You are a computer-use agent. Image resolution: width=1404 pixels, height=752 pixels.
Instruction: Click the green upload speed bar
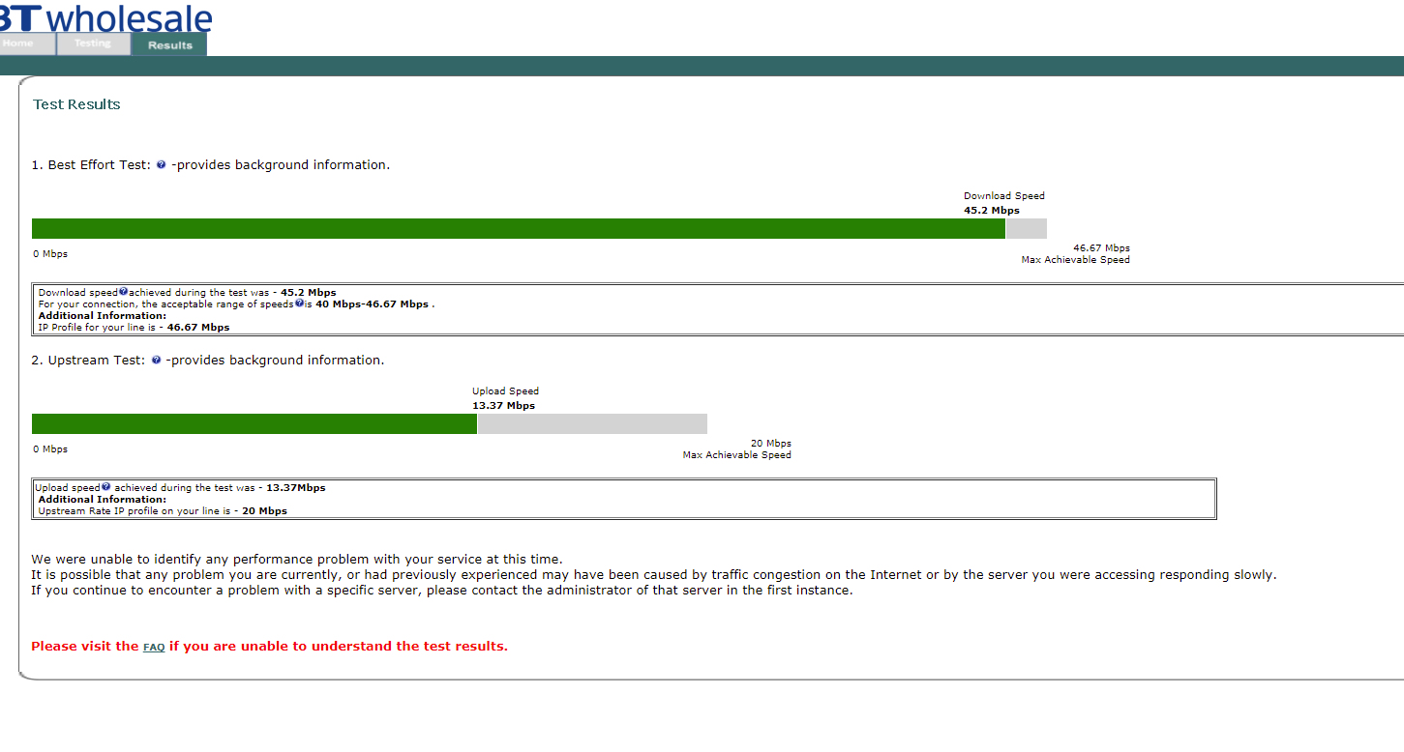click(254, 424)
